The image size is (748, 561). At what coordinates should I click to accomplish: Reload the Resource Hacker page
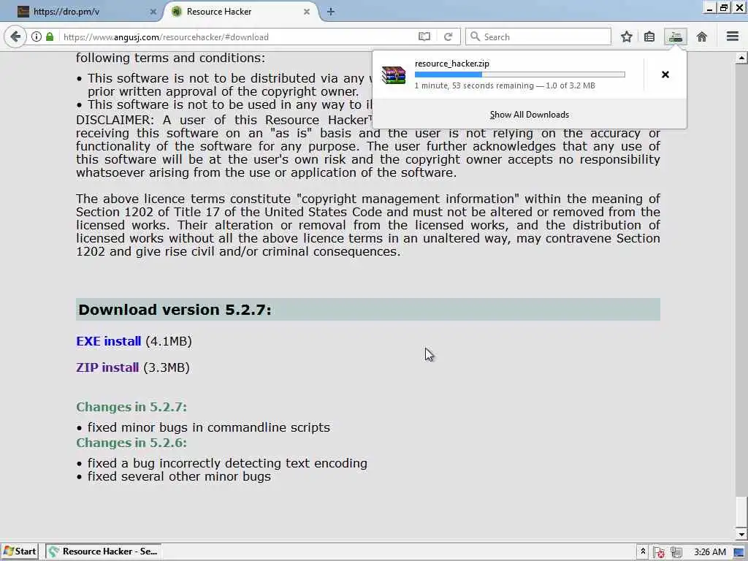[x=448, y=37]
